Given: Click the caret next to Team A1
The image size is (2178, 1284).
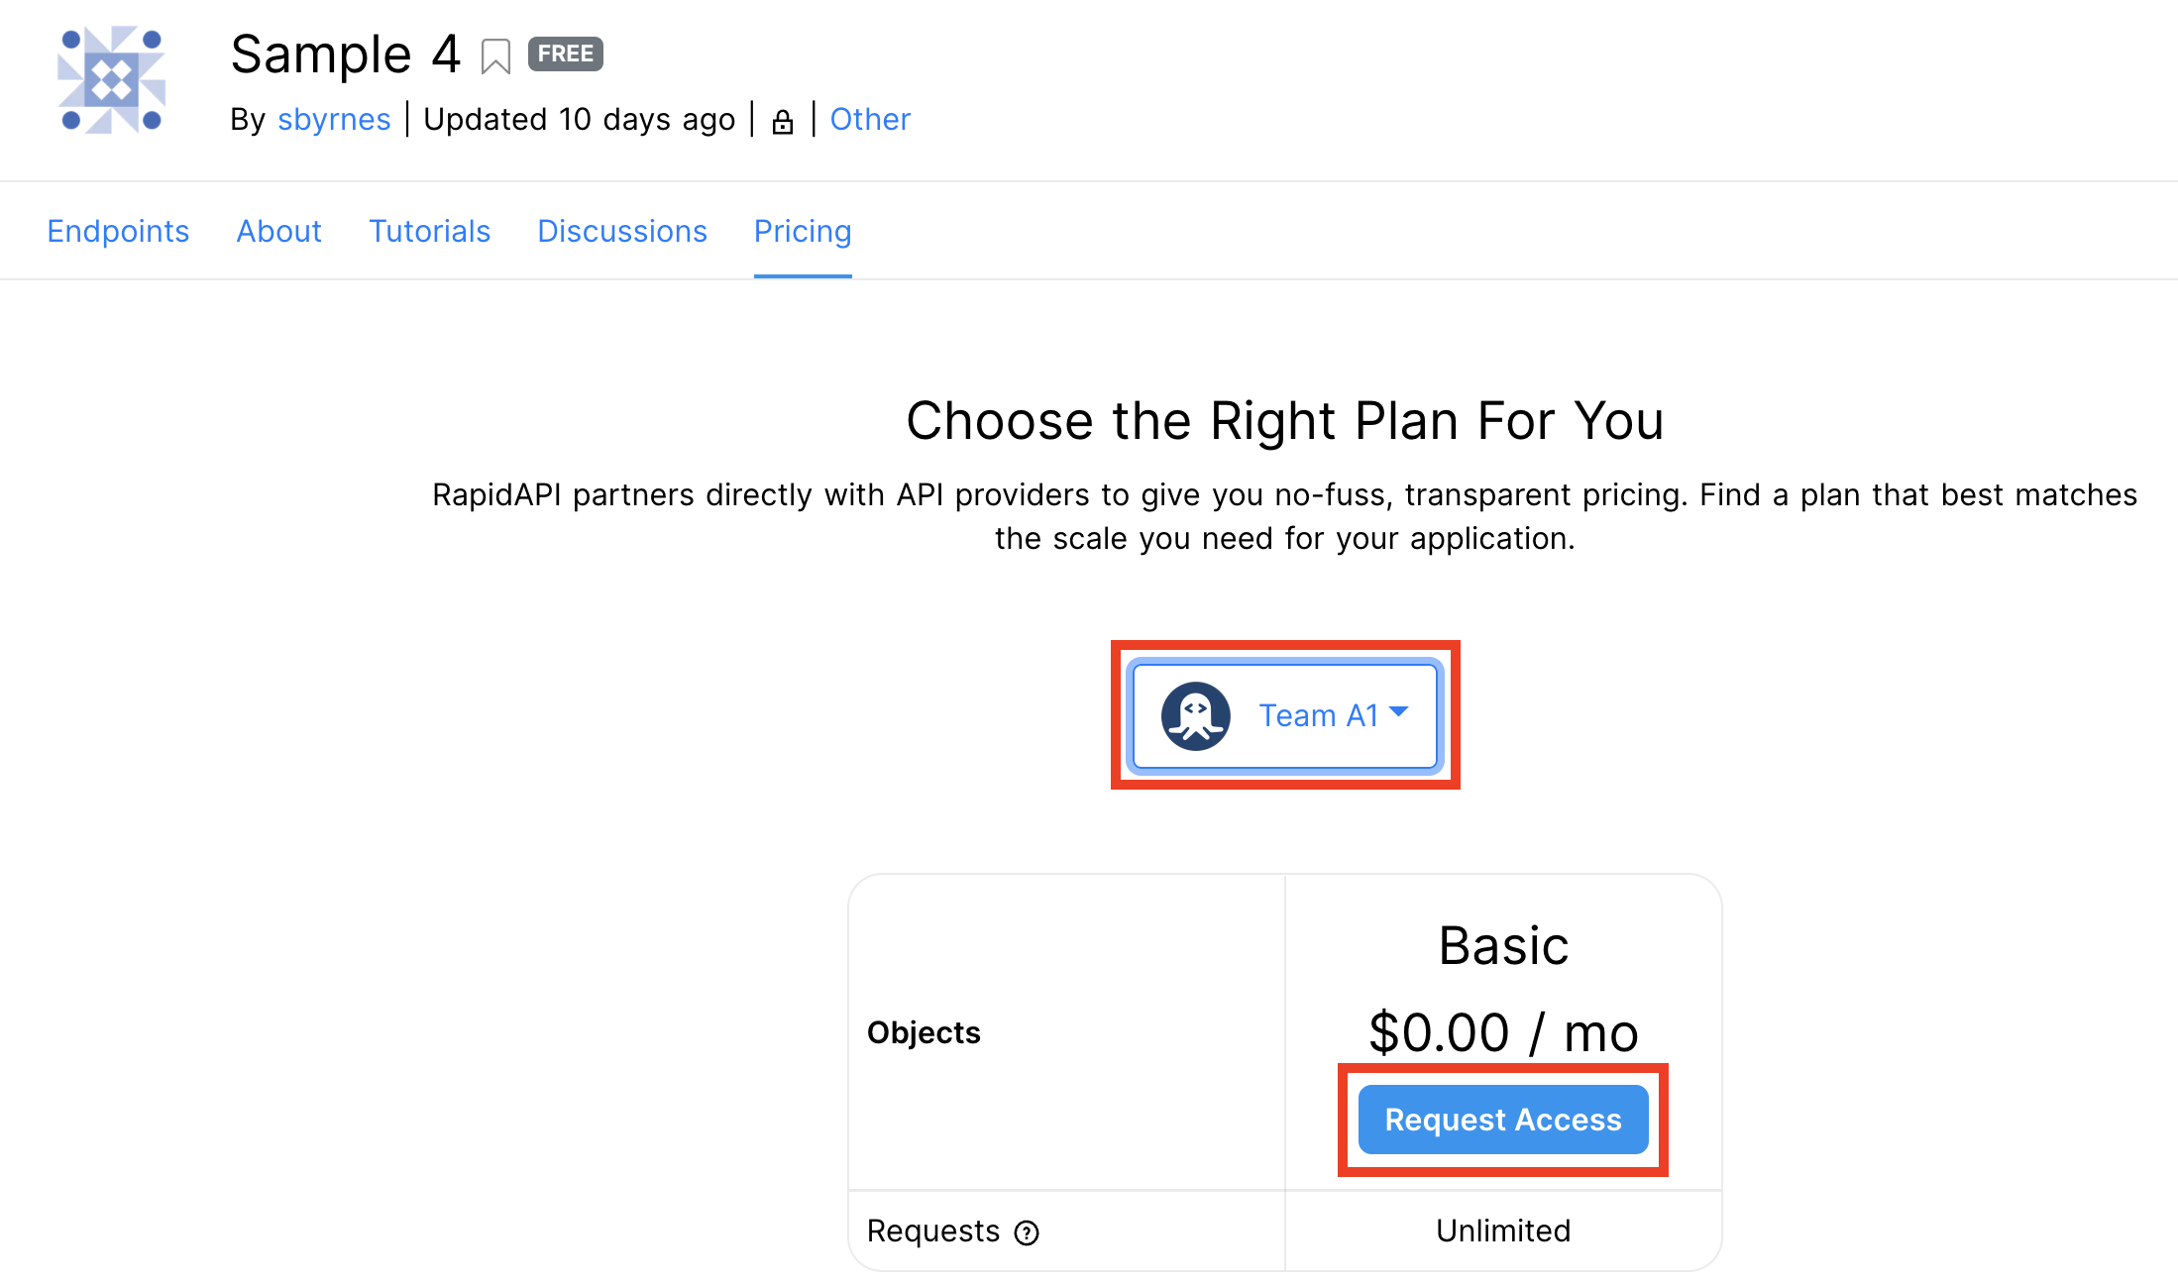Looking at the screenshot, I should pyautogui.click(x=1399, y=711).
